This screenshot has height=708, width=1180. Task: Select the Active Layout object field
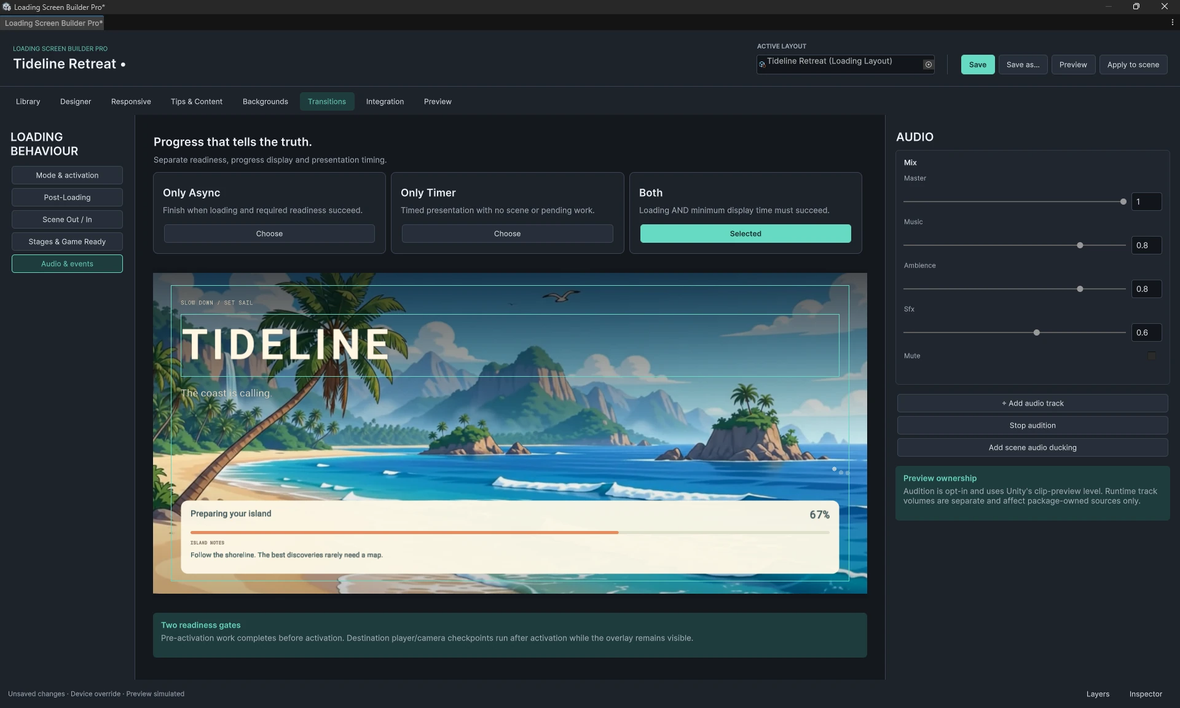point(845,65)
